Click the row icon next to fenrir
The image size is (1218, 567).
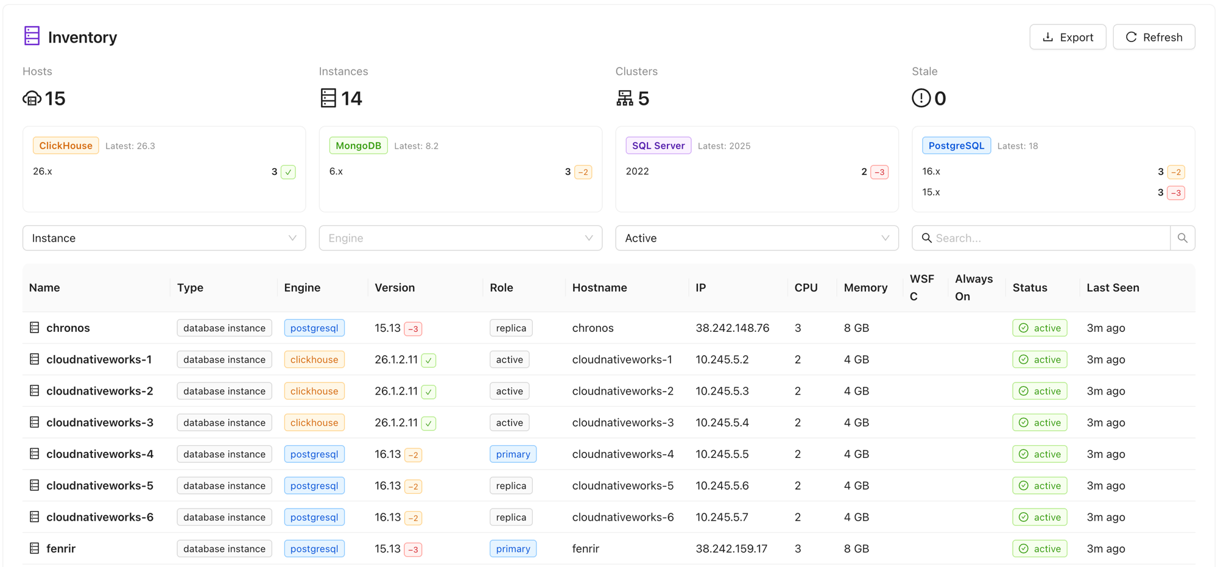point(35,549)
